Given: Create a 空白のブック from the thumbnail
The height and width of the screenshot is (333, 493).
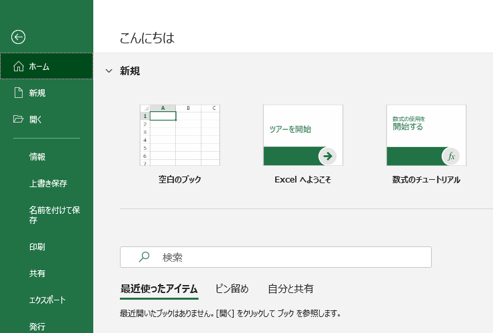Looking at the screenshot, I should pyautogui.click(x=180, y=135).
